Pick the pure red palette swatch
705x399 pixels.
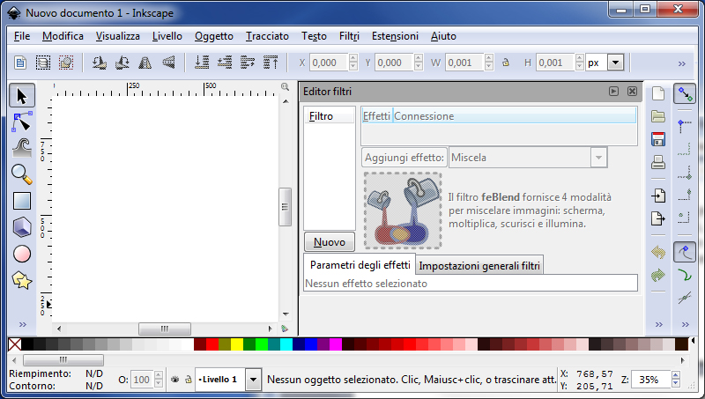coord(211,344)
